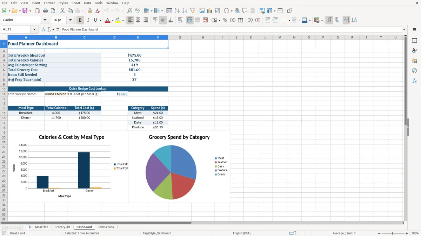The height and width of the screenshot is (236, 421).
Task: Click the Print icon in toolbar
Action: pyautogui.click(x=45, y=11)
